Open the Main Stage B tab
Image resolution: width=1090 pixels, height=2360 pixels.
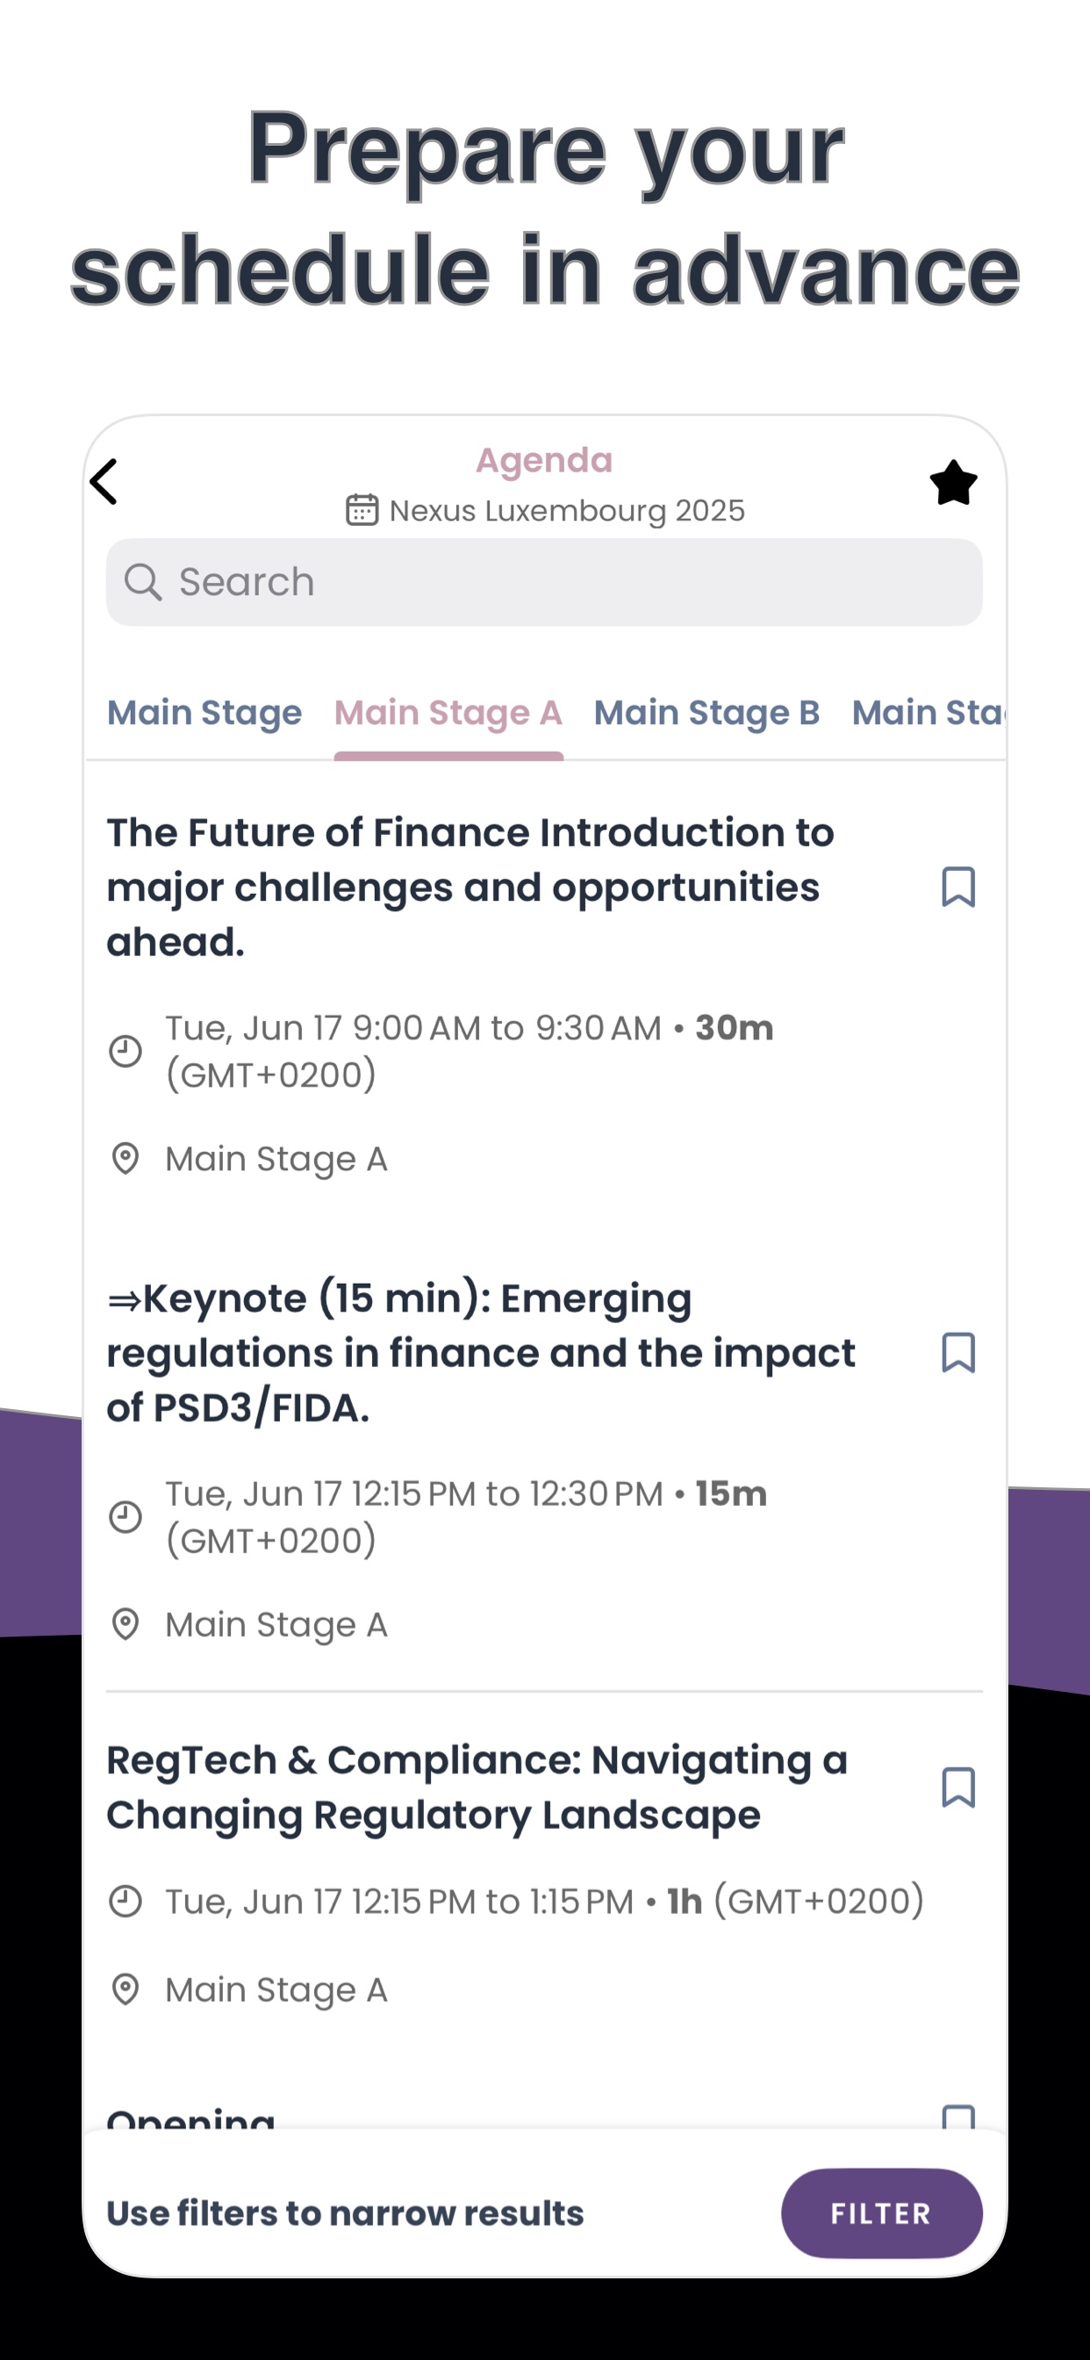[x=706, y=713]
